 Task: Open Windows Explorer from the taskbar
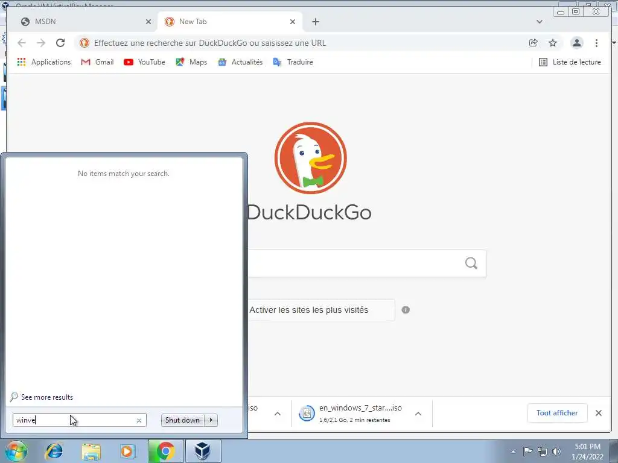pyautogui.click(x=91, y=452)
